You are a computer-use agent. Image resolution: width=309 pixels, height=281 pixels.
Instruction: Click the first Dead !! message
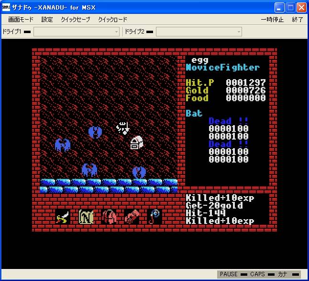[228, 121]
